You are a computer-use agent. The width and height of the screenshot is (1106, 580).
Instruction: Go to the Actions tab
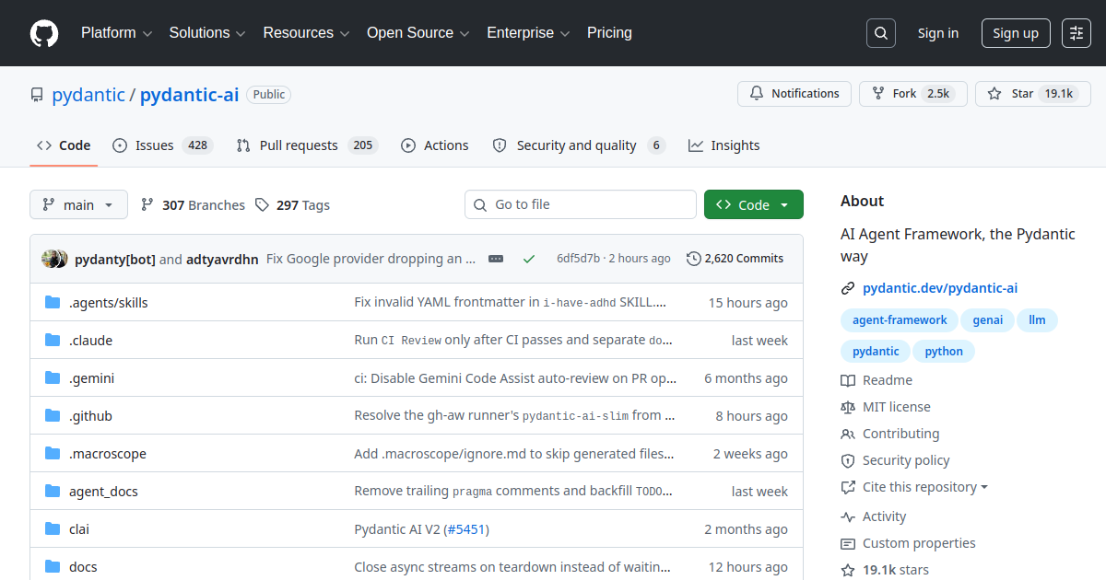pyautogui.click(x=435, y=145)
